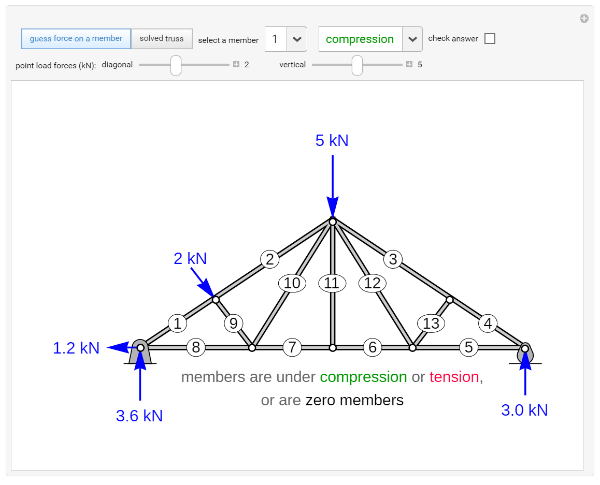The height and width of the screenshot is (485, 600).
Task: Open the select a member dropdown arrow
Action: tap(297, 39)
